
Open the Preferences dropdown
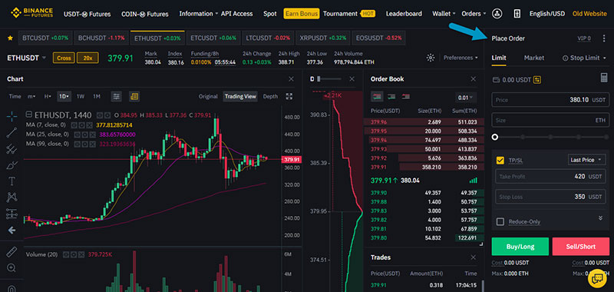(x=461, y=58)
